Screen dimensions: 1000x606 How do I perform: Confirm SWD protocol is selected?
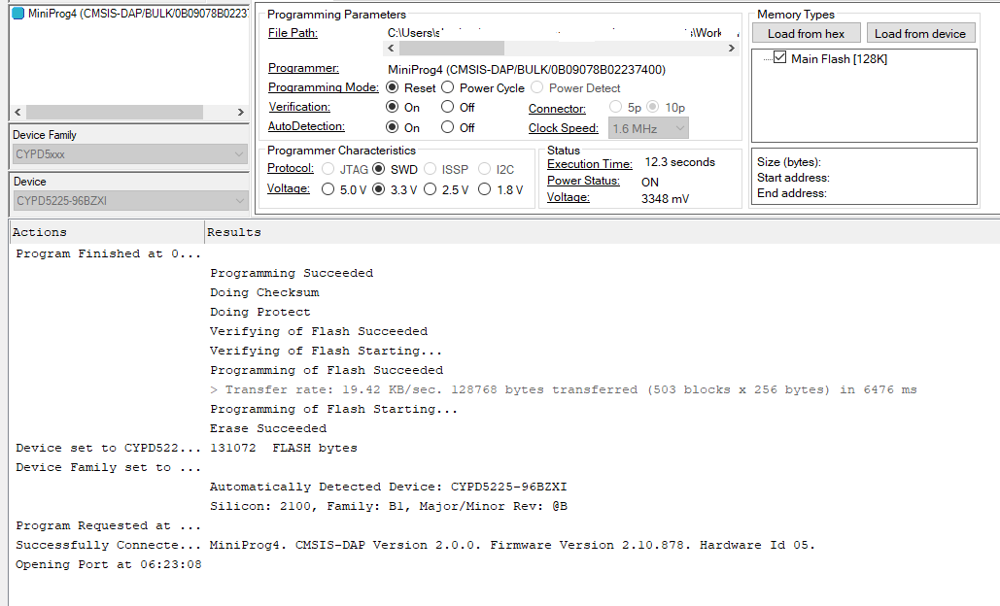click(379, 169)
